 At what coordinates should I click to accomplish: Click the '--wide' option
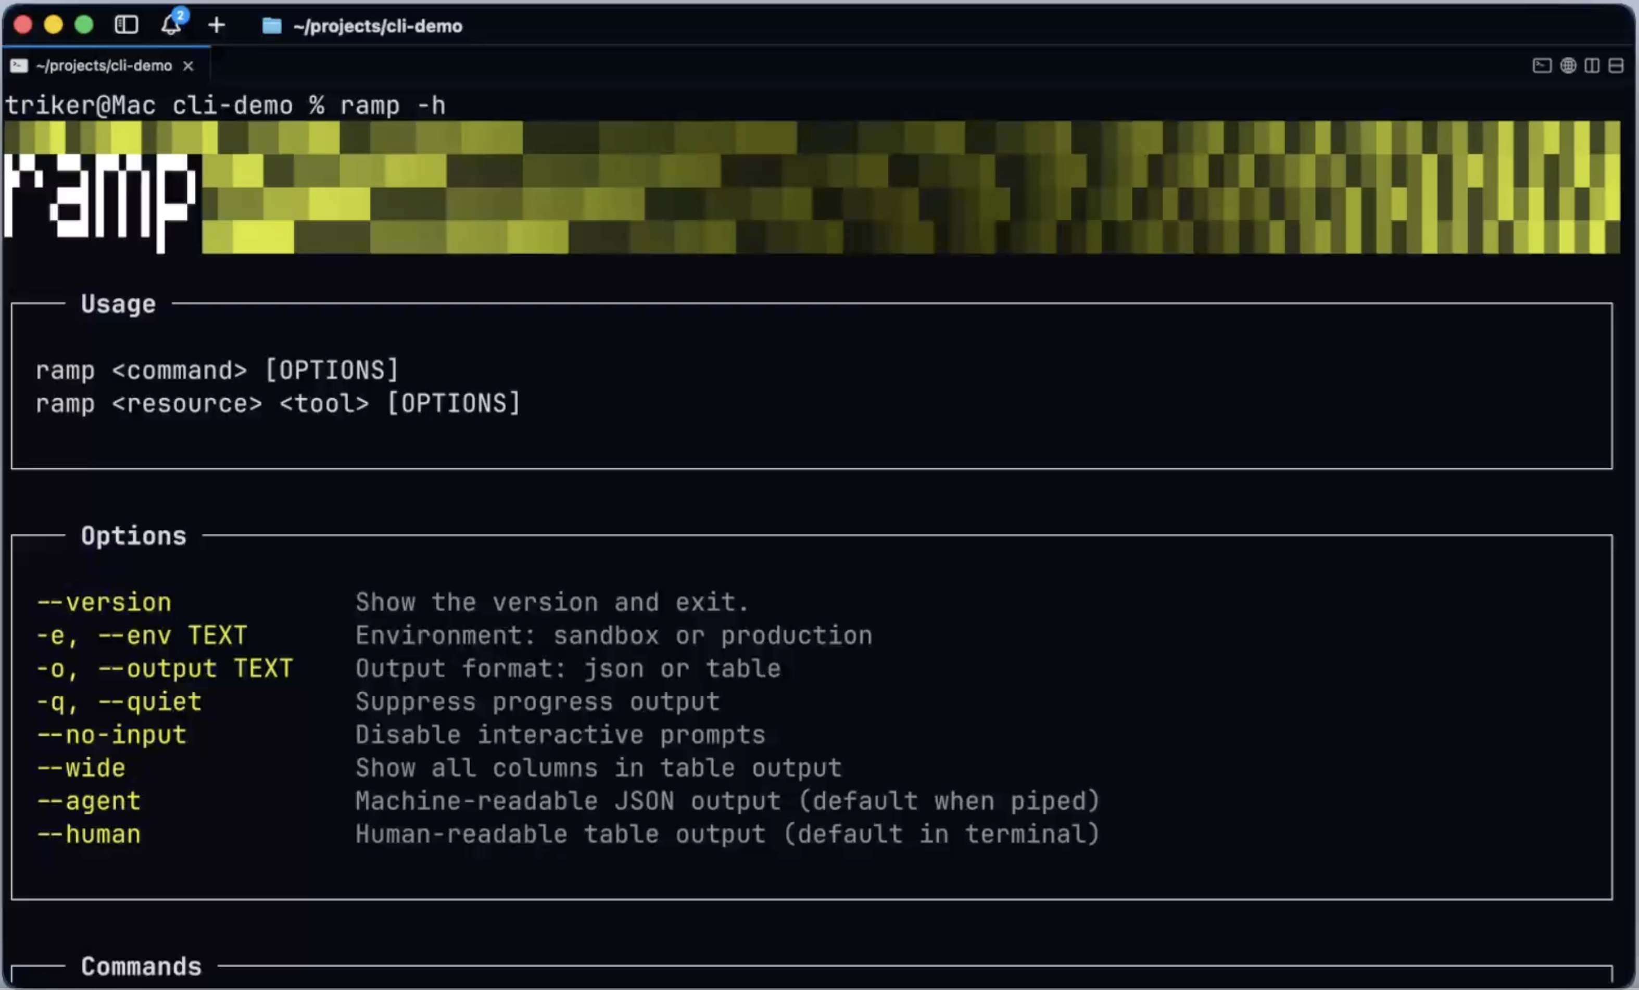point(81,769)
